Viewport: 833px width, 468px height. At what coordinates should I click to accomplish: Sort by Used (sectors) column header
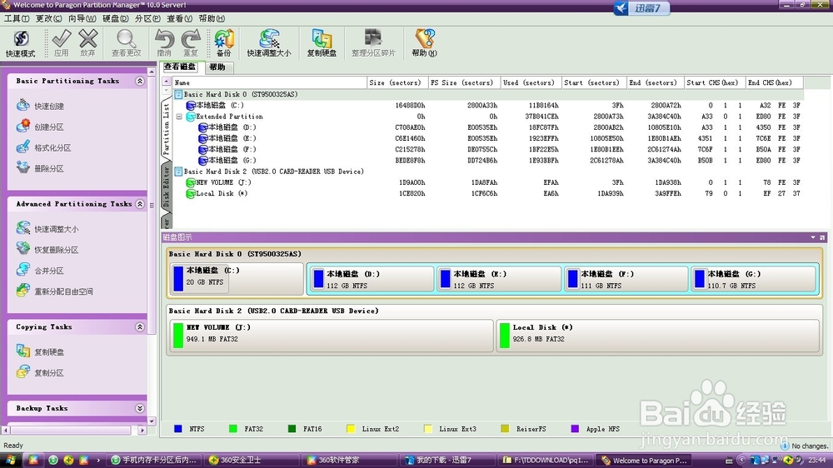click(x=531, y=83)
